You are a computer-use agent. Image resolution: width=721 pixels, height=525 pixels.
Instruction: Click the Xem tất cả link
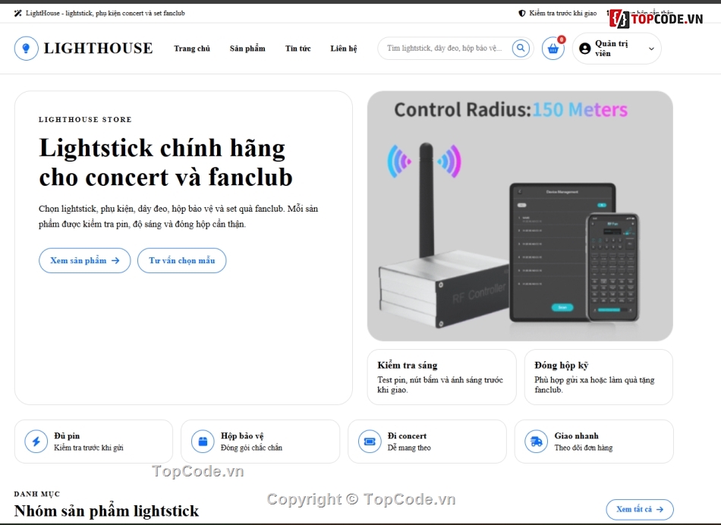click(x=640, y=509)
